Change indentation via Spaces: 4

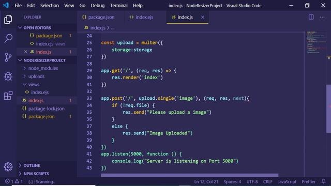click(x=232, y=181)
